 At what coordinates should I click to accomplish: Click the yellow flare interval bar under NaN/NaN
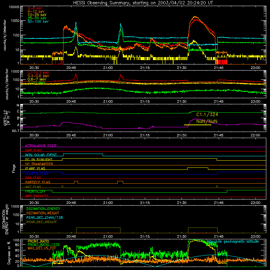pos(197,125)
